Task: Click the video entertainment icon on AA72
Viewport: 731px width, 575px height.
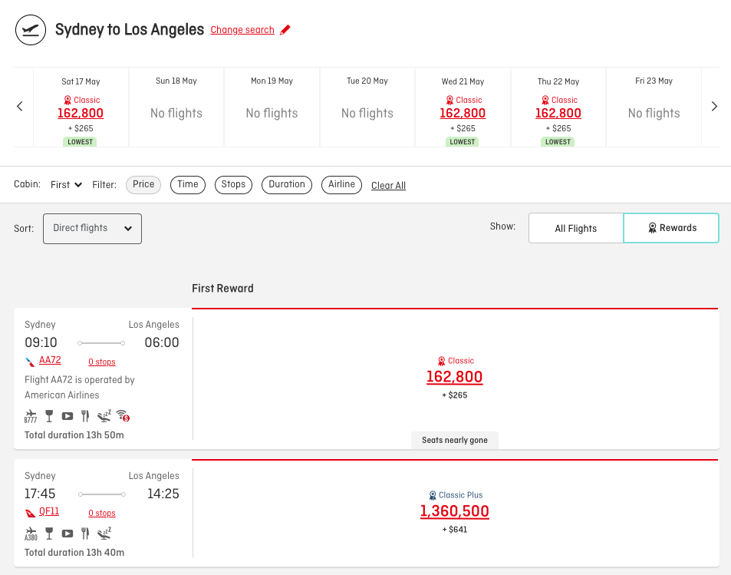Action: tap(68, 416)
